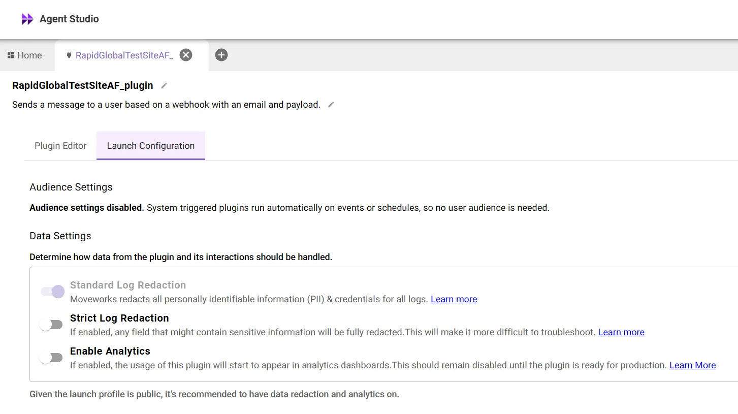The height and width of the screenshot is (414, 738).
Task: Click 'Determine how data from the plugin' text
Action: point(181,257)
